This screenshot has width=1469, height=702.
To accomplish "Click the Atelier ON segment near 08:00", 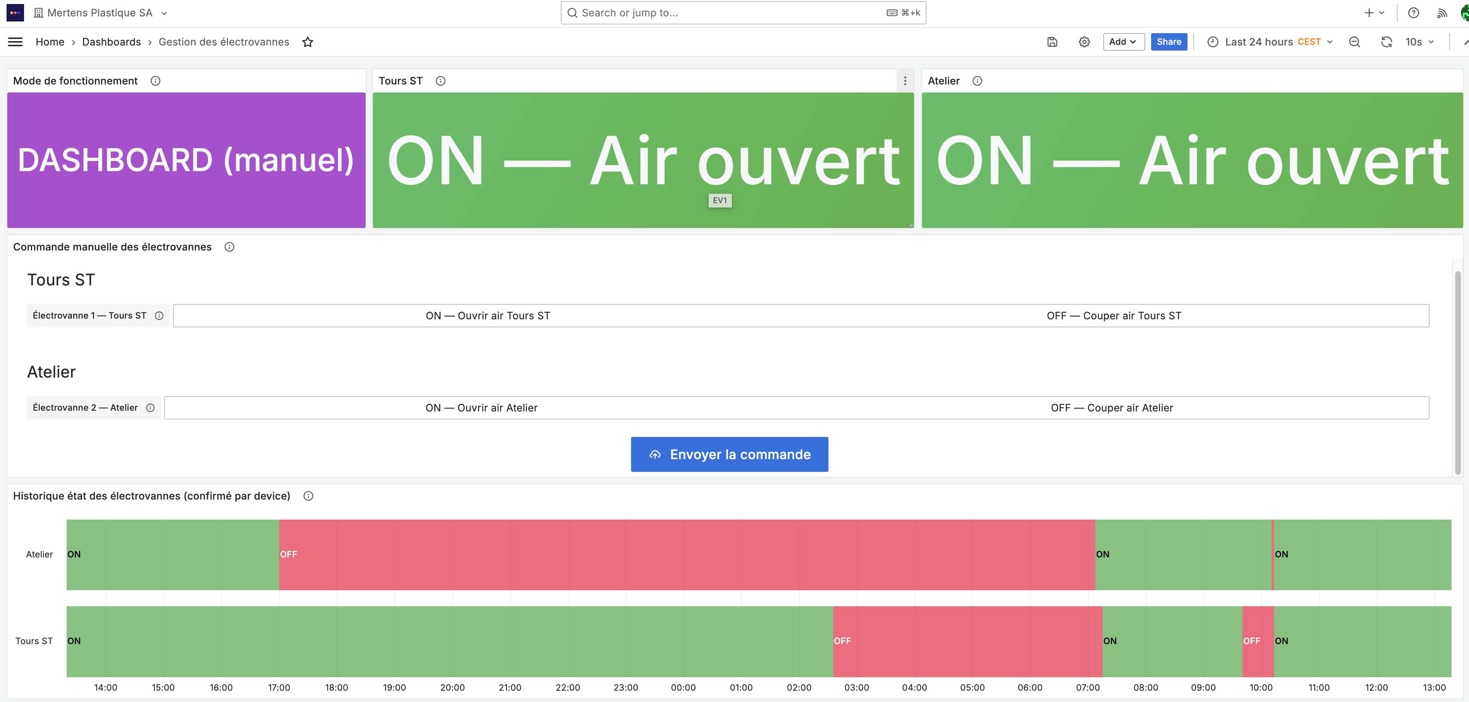I will tap(1183, 554).
